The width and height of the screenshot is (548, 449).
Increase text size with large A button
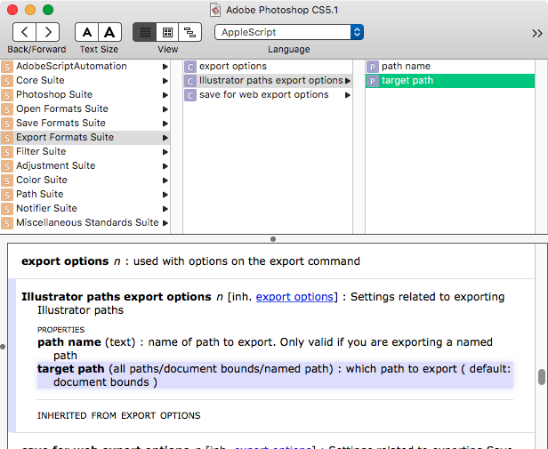(109, 32)
